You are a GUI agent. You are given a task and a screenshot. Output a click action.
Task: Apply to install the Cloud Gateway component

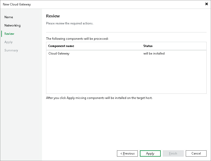pyautogui.click(x=150, y=153)
